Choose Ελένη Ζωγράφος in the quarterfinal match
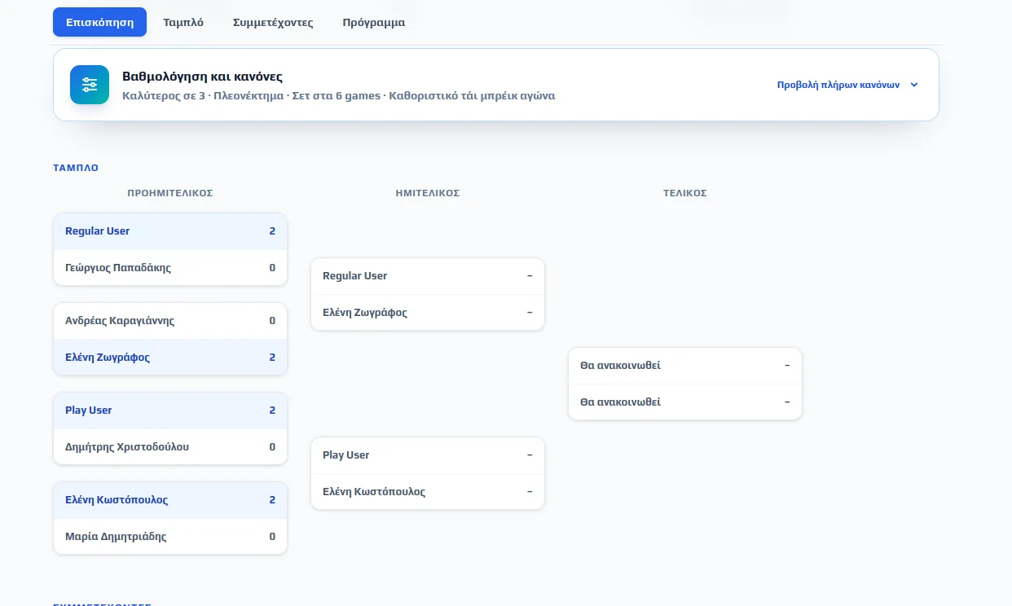The image size is (1012, 606). coord(170,357)
